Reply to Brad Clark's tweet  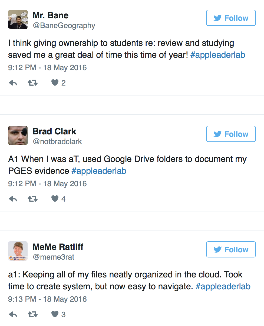tap(13, 199)
